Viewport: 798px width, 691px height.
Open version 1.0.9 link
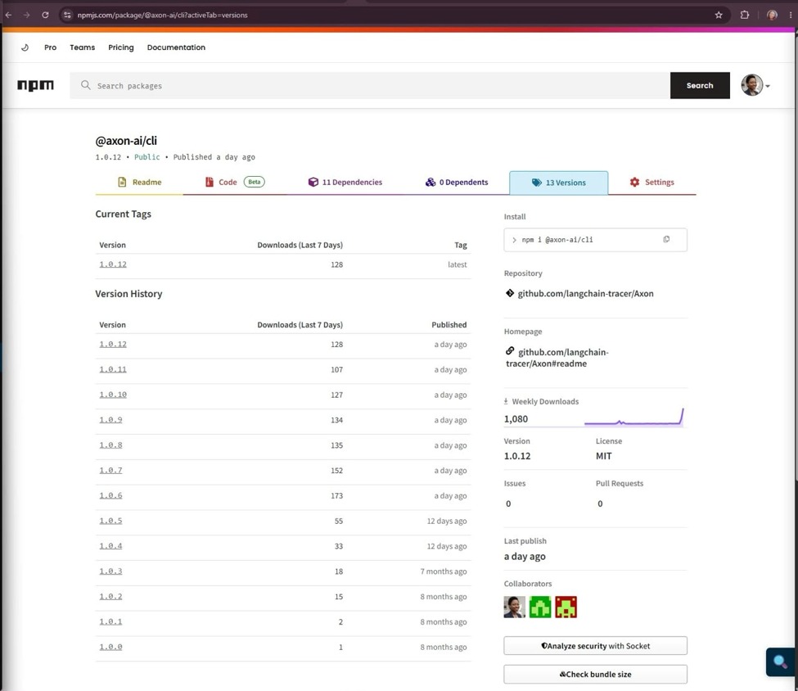(x=111, y=419)
